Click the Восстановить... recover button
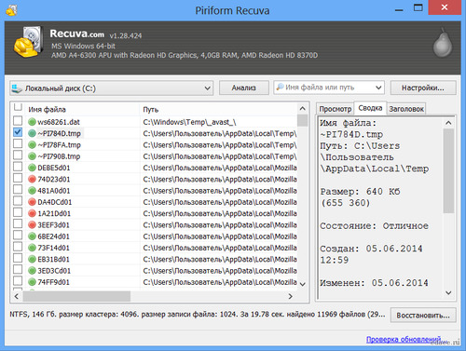The image size is (466, 351). click(x=423, y=316)
